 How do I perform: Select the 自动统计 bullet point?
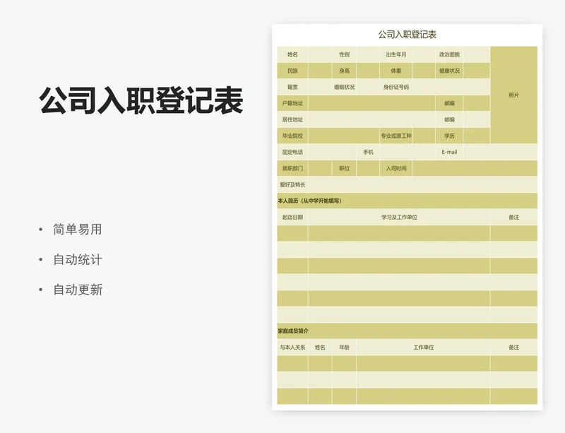[x=78, y=259]
